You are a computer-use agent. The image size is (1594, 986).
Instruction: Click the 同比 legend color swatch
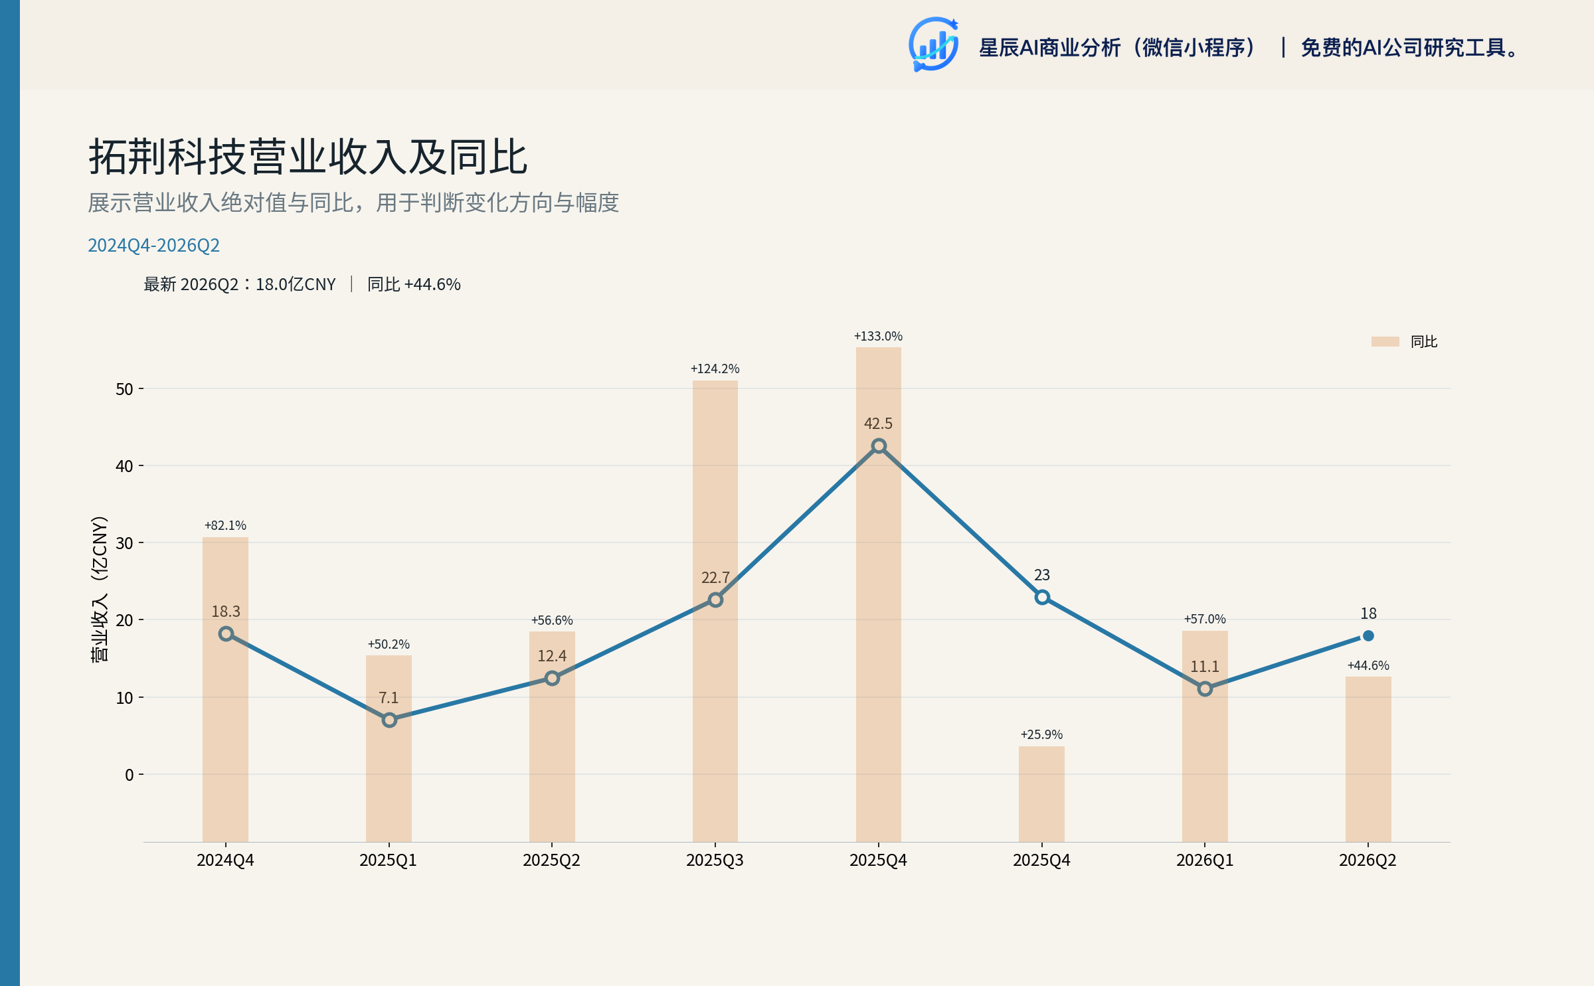click(x=1385, y=341)
